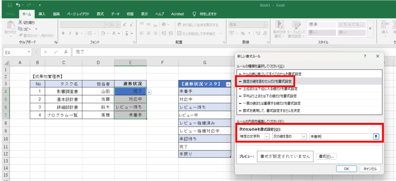Click the Italic I icon
This screenshot has width=396, height=181.
click(x=70, y=33)
